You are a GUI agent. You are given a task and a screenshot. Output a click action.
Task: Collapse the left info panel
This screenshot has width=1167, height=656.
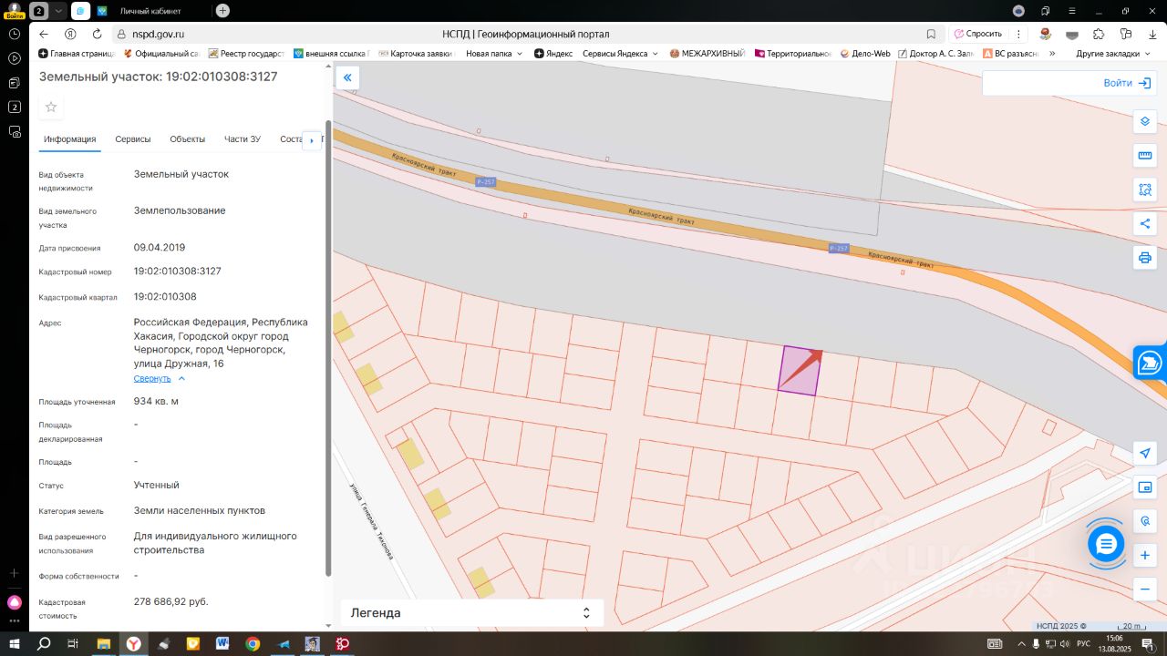(347, 77)
